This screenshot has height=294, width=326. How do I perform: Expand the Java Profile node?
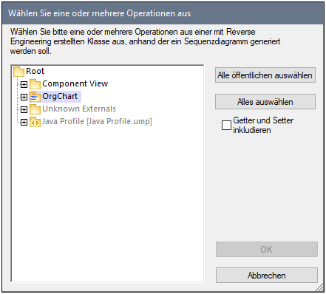[24, 122]
